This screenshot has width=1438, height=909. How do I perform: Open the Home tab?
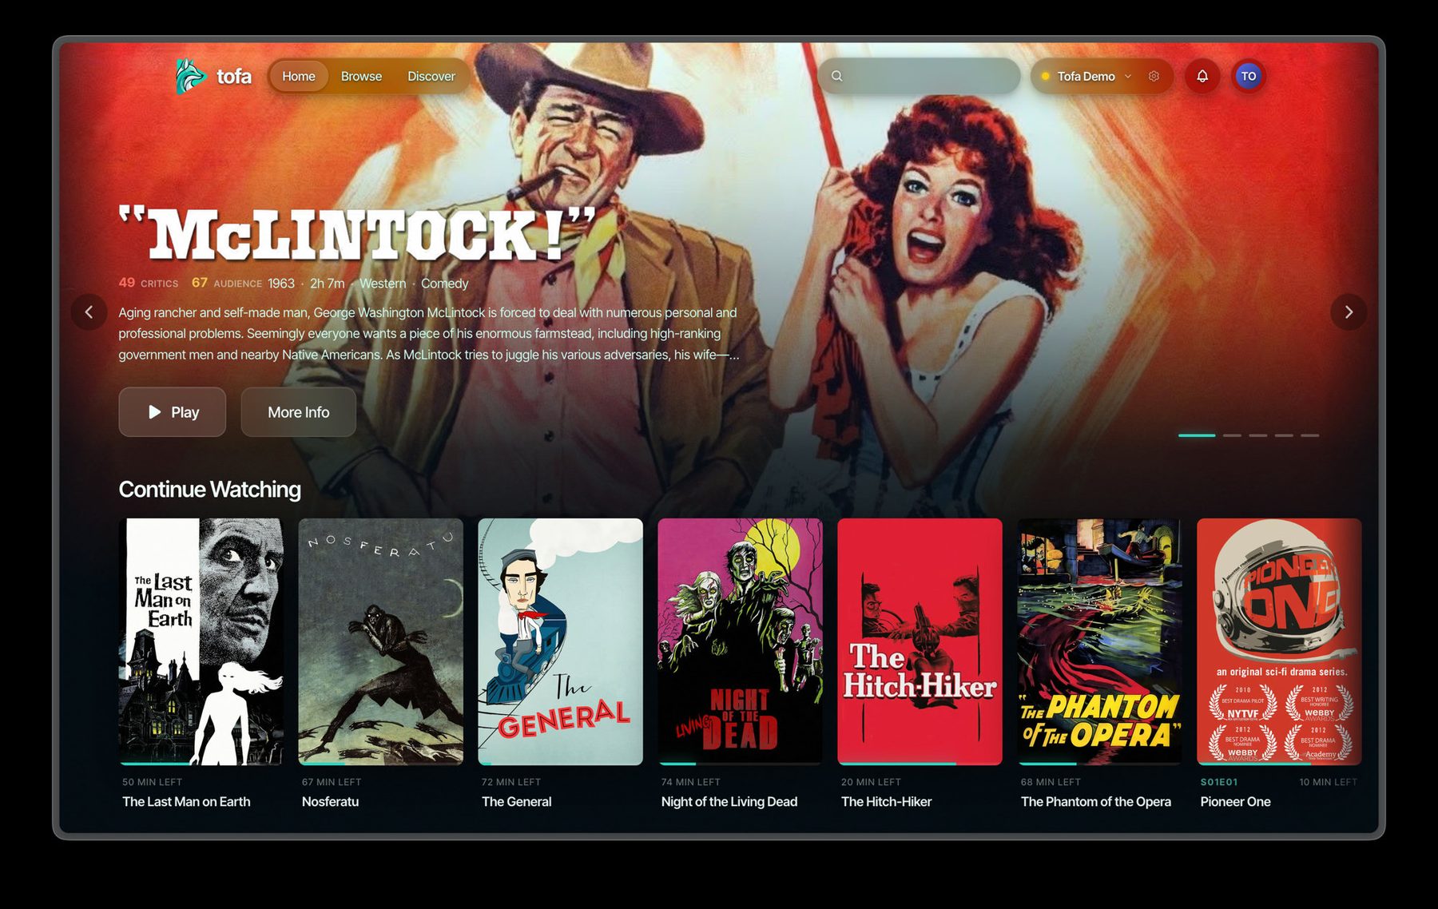click(299, 76)
